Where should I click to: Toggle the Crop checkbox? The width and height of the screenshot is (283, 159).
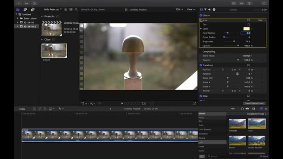[201, 96]
